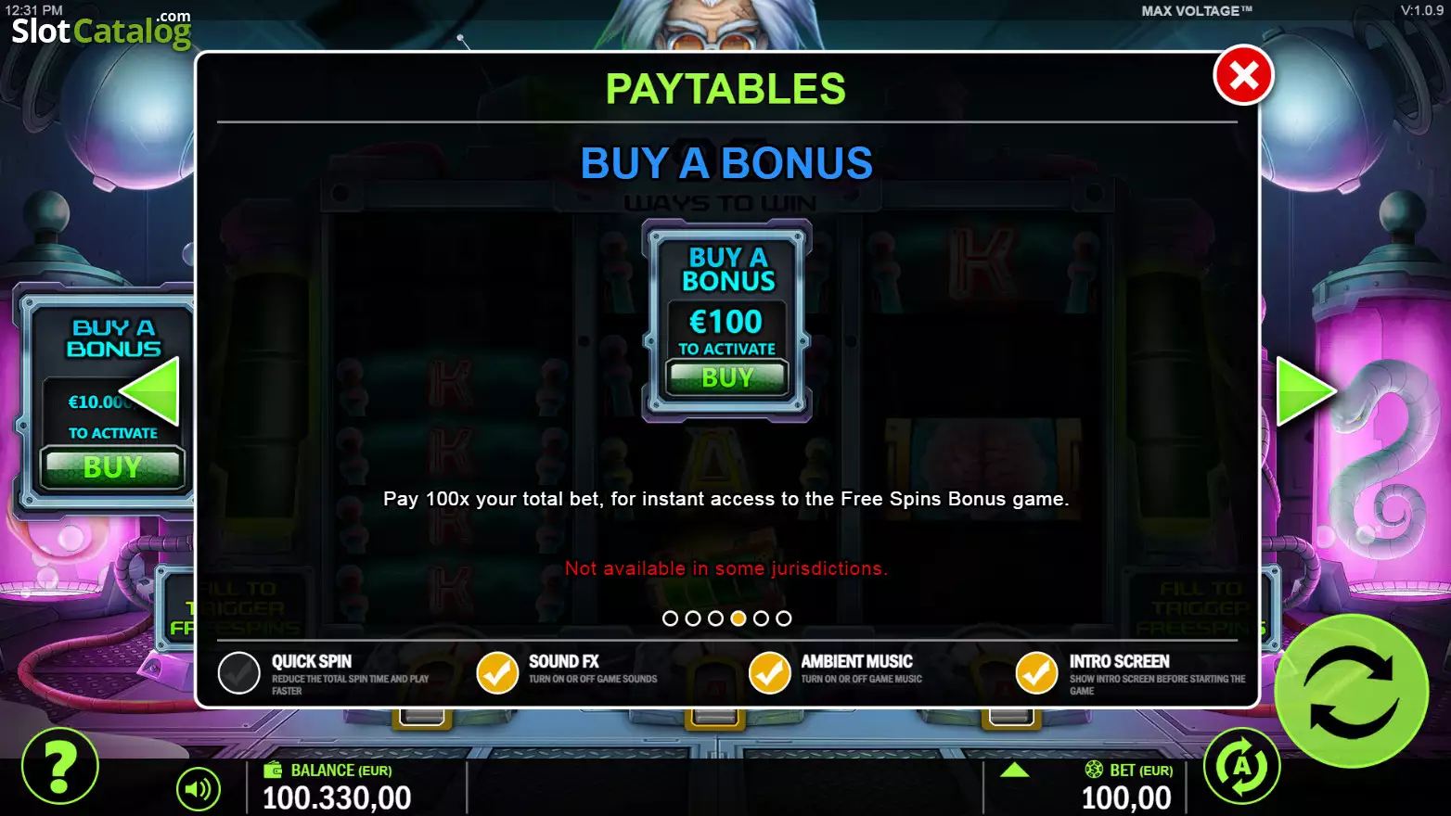The width and height of the screenshot is (1451, 816).
Task: Open the help question mark icon
Action: pyautogui.click(x=60, y=766)
